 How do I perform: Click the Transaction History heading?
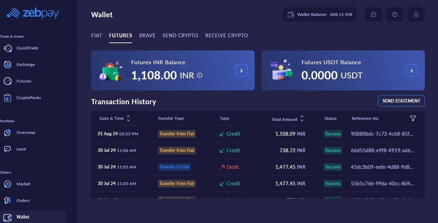(x=124, y=102)
